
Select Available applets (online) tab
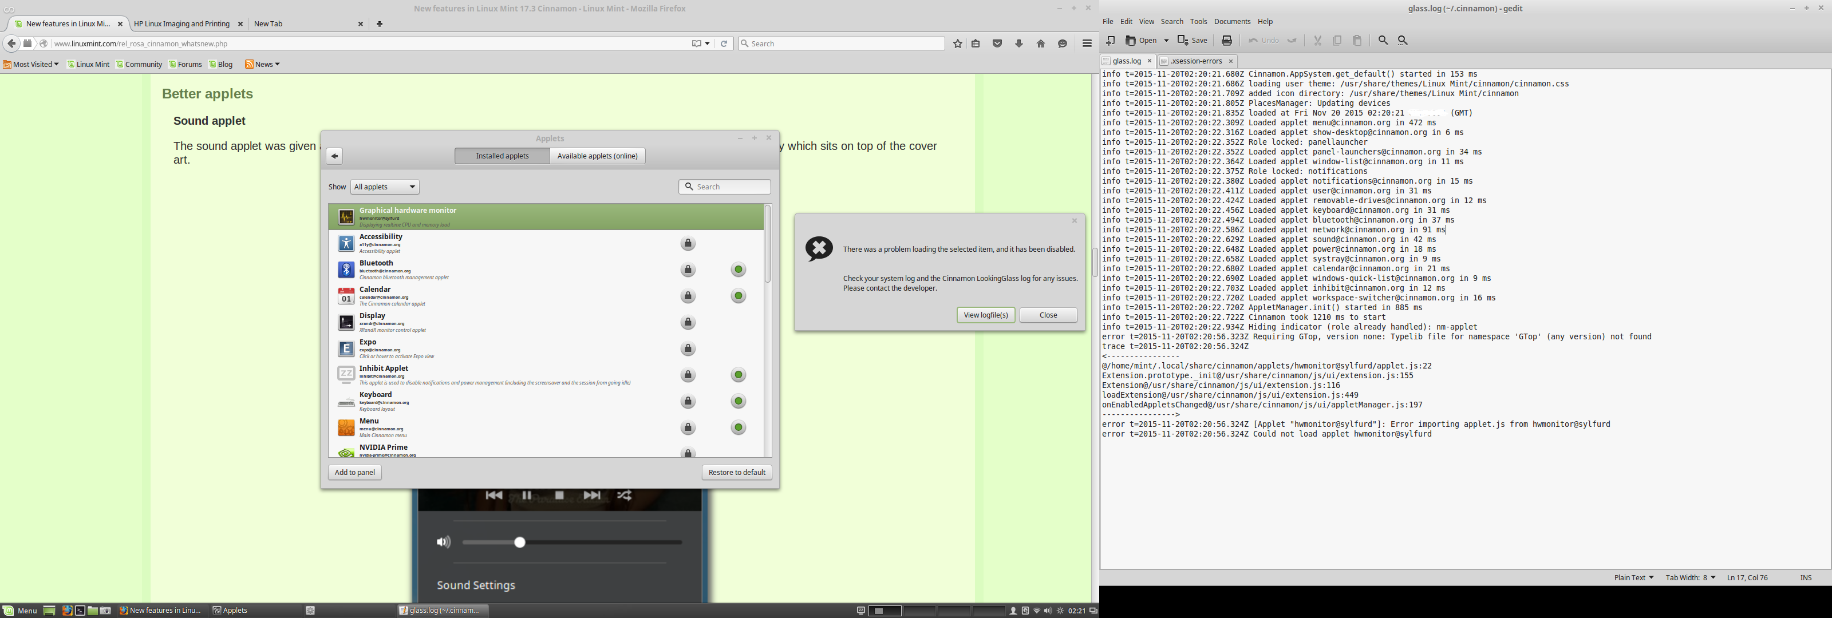(597, 156)
